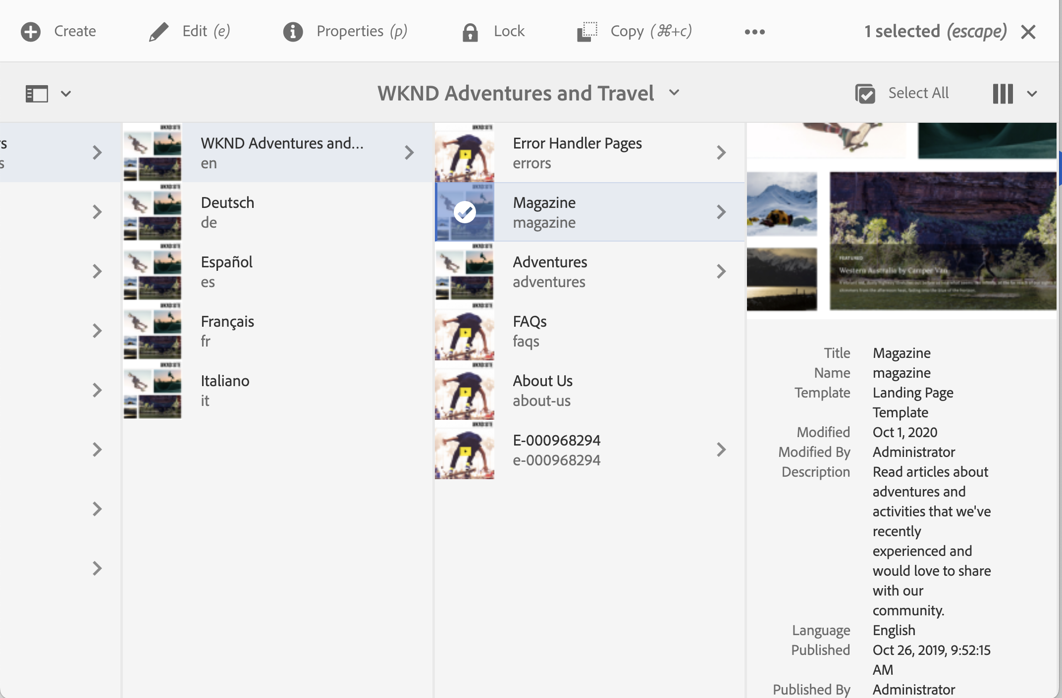The width and height of the screenshot is (1062, 698).
Task: Toggle the Select All checkbox
Action: [x=865, y=94]
